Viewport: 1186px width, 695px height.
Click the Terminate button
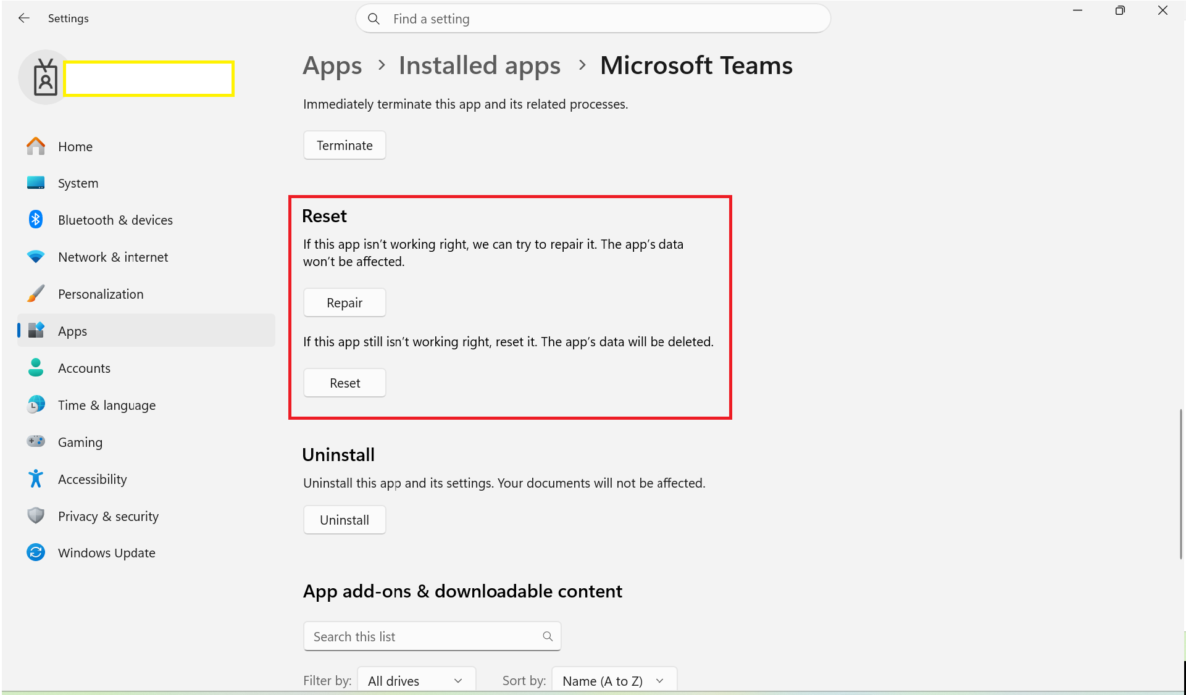coord(345,145)
